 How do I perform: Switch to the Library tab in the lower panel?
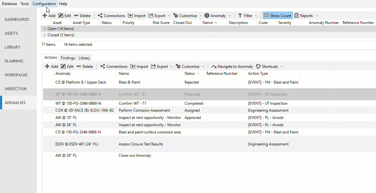click(84, 58)
